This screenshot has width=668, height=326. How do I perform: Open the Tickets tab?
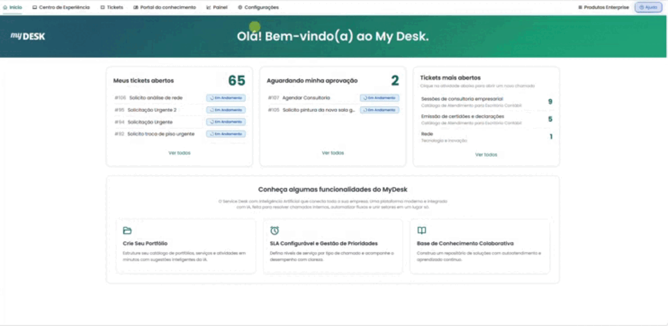click(112, 7)
